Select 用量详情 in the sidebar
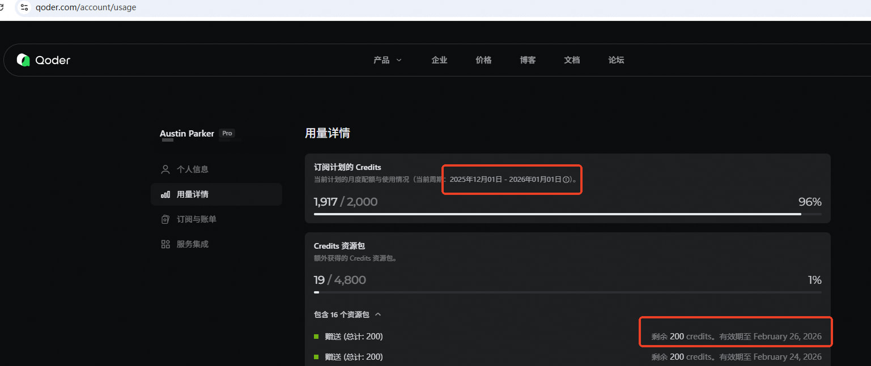 [x=216, y=194]
